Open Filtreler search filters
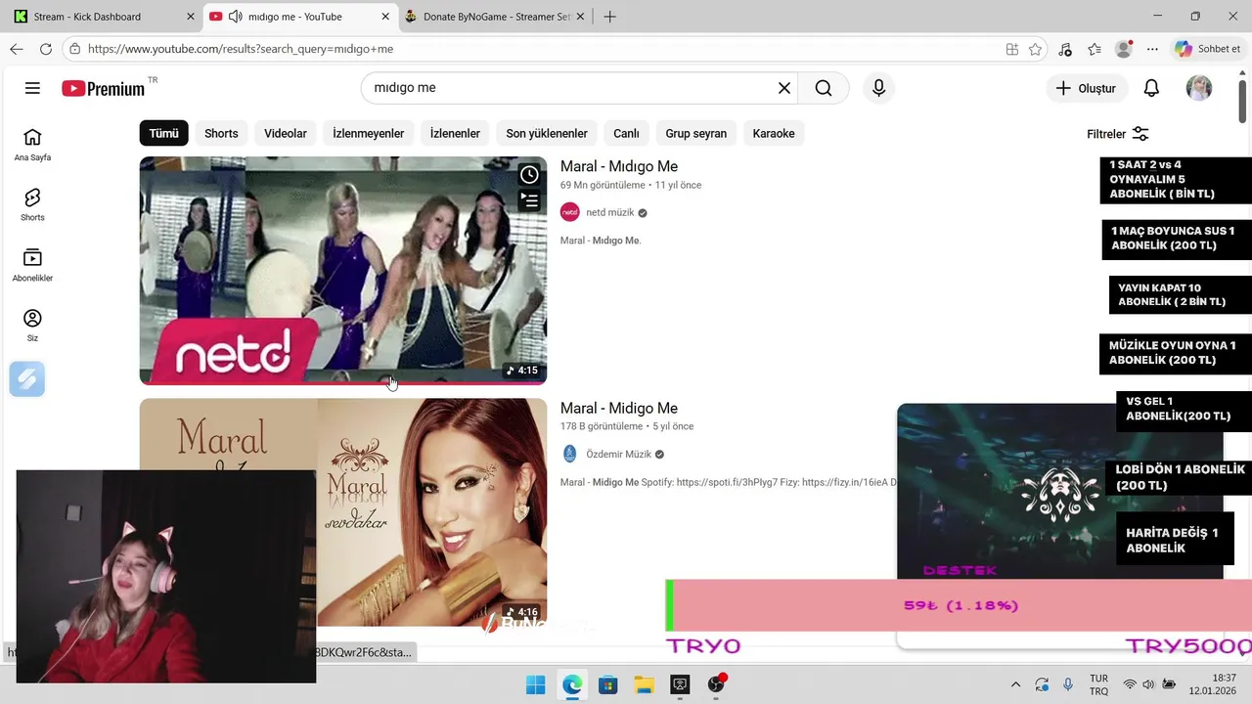Screen dimensions: 1252x704 [1118, 134]
